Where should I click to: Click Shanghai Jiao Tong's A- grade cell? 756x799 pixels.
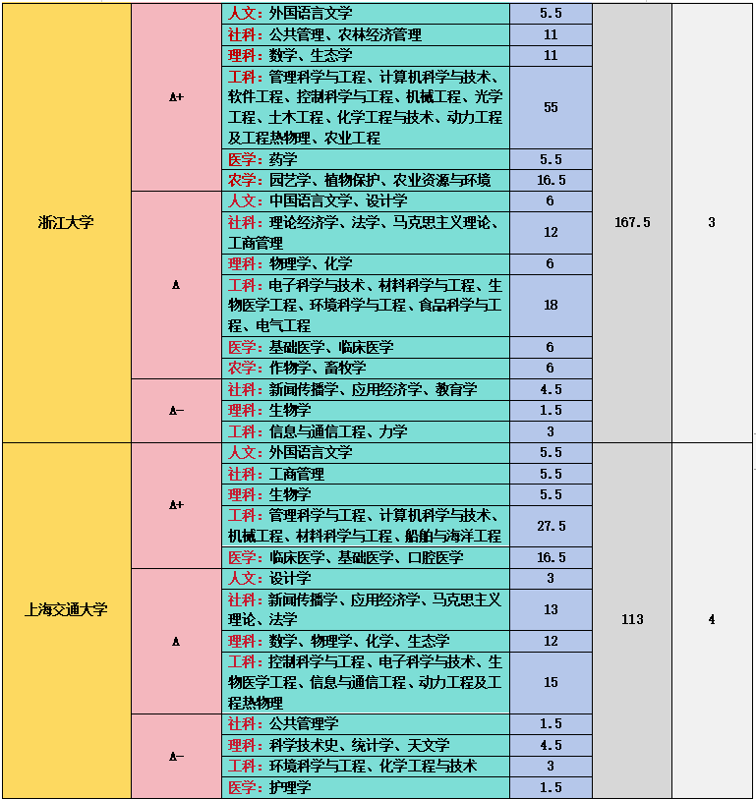click(x=176, y=756)
